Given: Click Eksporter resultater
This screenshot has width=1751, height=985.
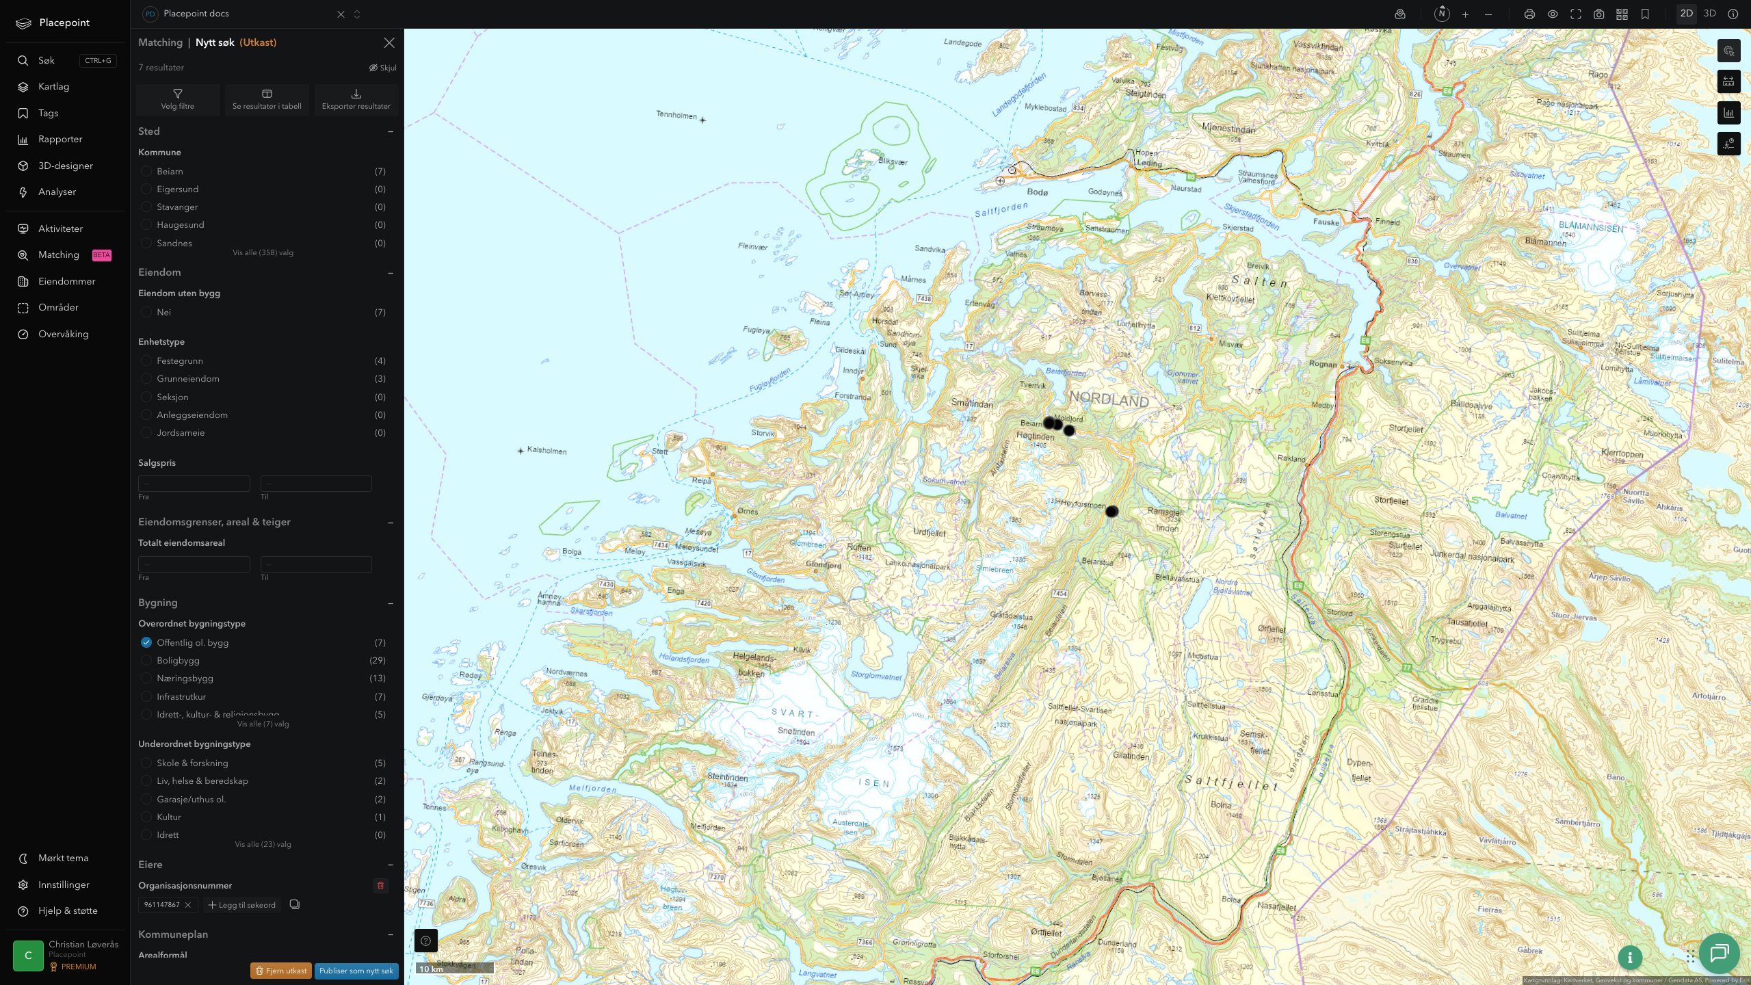Looking at the screenshot, I should coord(356,99).
